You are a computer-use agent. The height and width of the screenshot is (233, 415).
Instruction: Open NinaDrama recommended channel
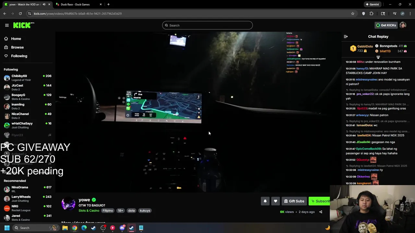click(28, 189)
